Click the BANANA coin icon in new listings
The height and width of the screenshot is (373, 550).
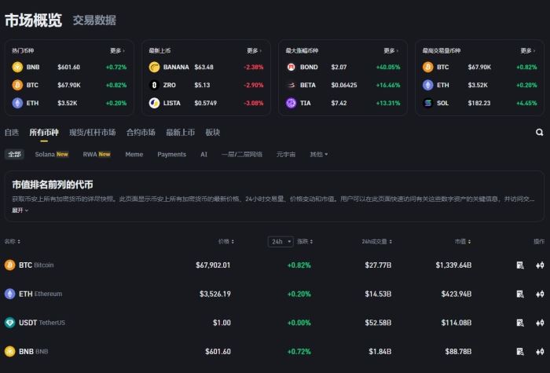coord(155,67)
